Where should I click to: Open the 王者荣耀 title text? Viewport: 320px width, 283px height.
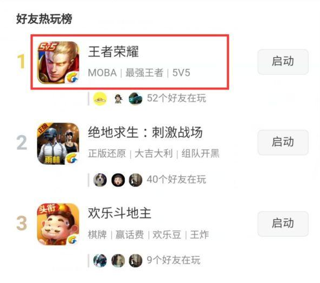click(113, 52)
